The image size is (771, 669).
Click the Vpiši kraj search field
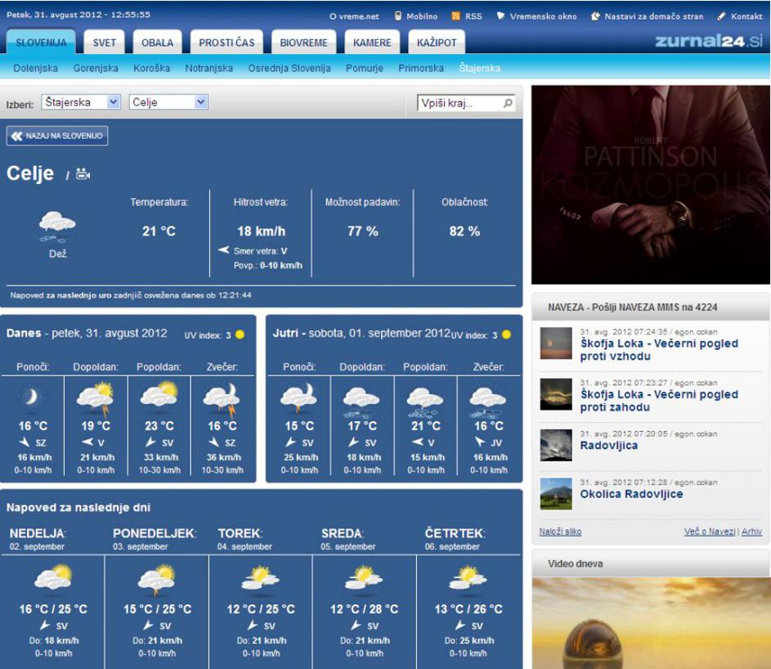(x=458, y=103)
